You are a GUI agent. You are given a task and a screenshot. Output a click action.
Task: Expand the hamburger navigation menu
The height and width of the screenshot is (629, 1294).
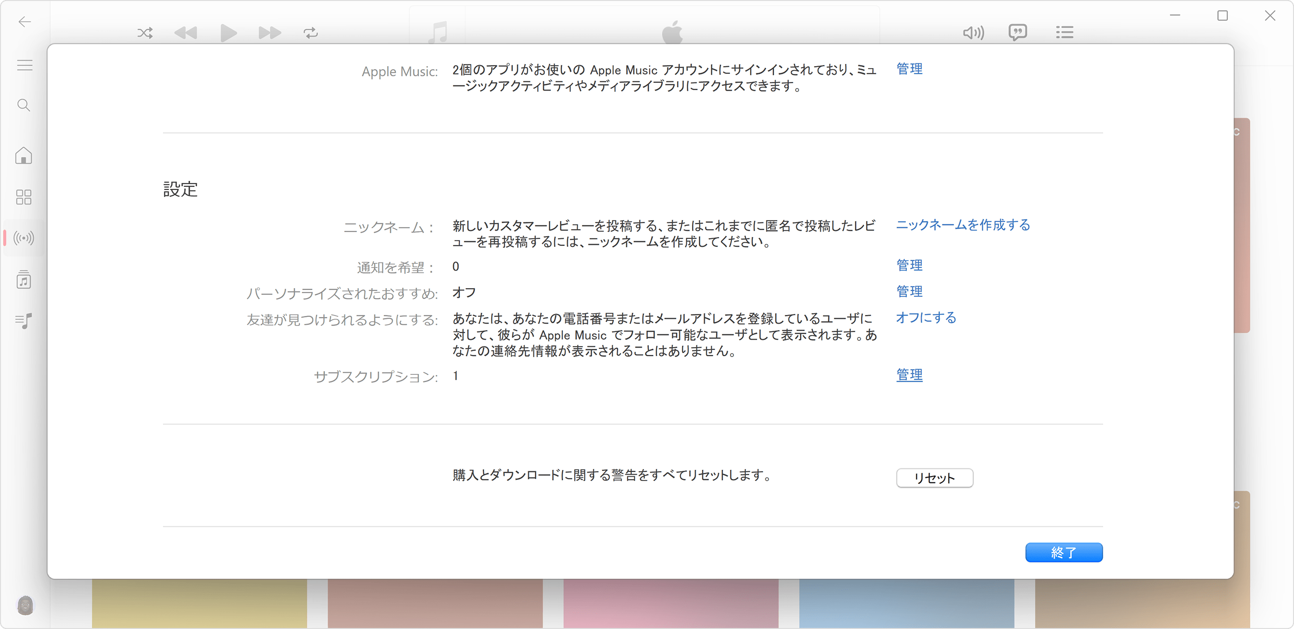coord(24,65)
